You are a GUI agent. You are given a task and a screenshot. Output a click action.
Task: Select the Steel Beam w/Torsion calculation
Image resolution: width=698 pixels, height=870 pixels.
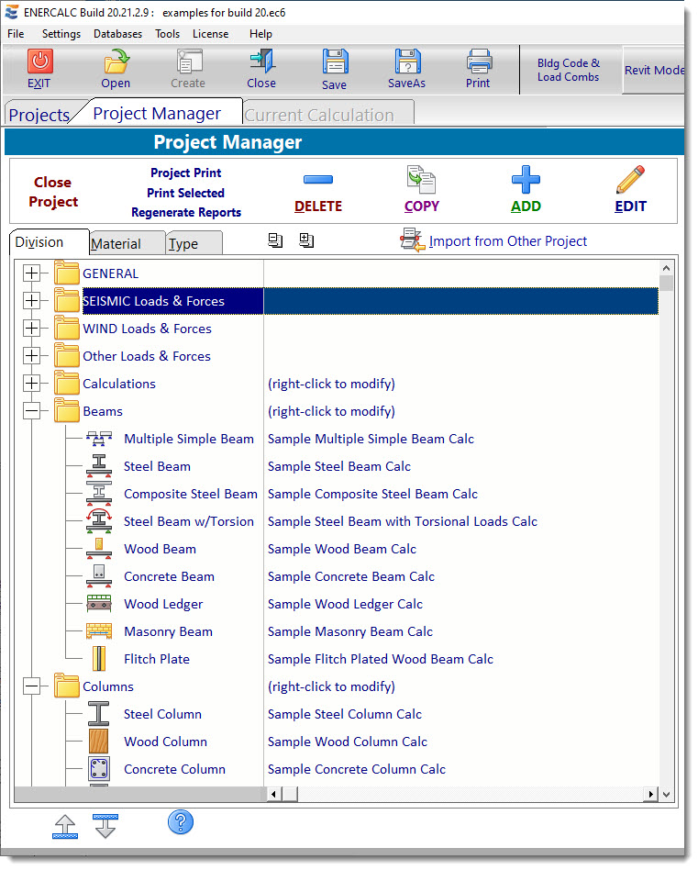pyautogui.click(x=188, y=521)
